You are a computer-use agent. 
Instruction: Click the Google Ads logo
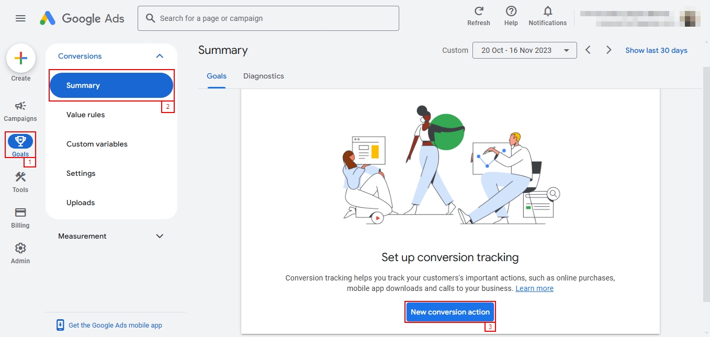[82, 18]
